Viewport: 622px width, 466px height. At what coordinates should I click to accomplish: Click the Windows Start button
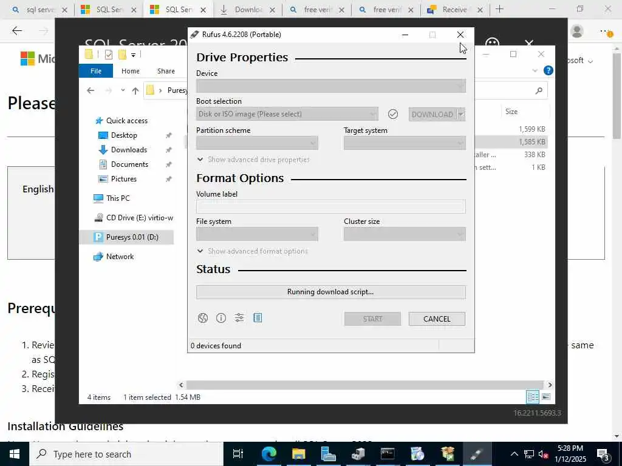point(15,454)
